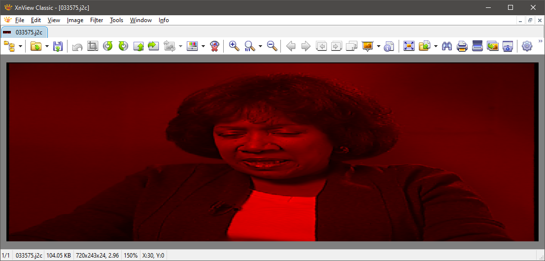This screenshot has width=545, height=261.
Task: Go to previous file arrow
Action: 291,46
